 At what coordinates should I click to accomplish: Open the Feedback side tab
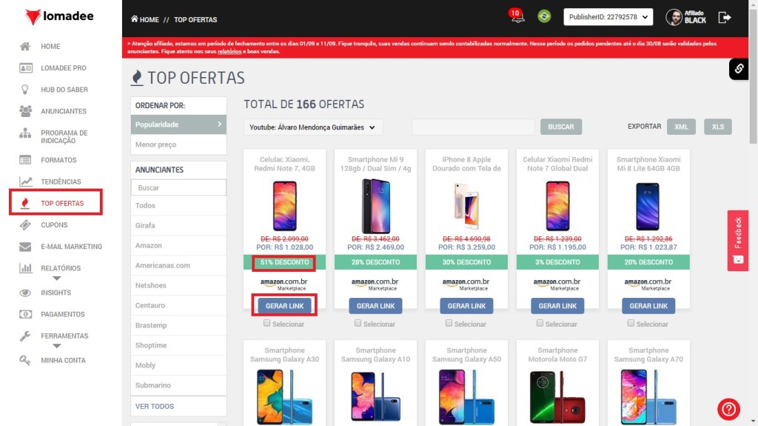tap(738, 240)
